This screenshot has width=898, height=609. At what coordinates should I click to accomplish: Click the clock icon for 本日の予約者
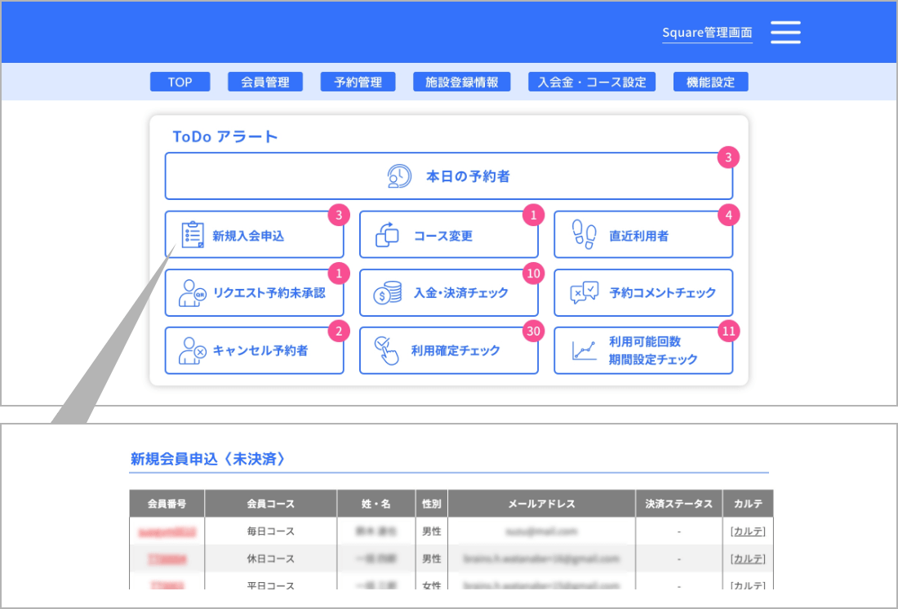tap(399, 176)
